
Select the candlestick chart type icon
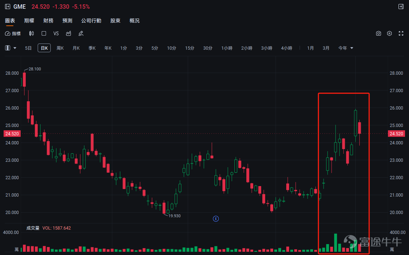click(x=32, y=33)
